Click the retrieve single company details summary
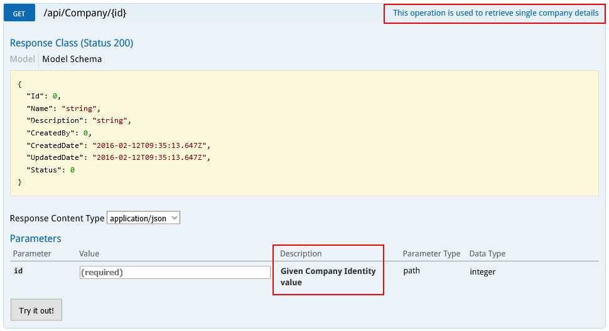 [495, 13]
